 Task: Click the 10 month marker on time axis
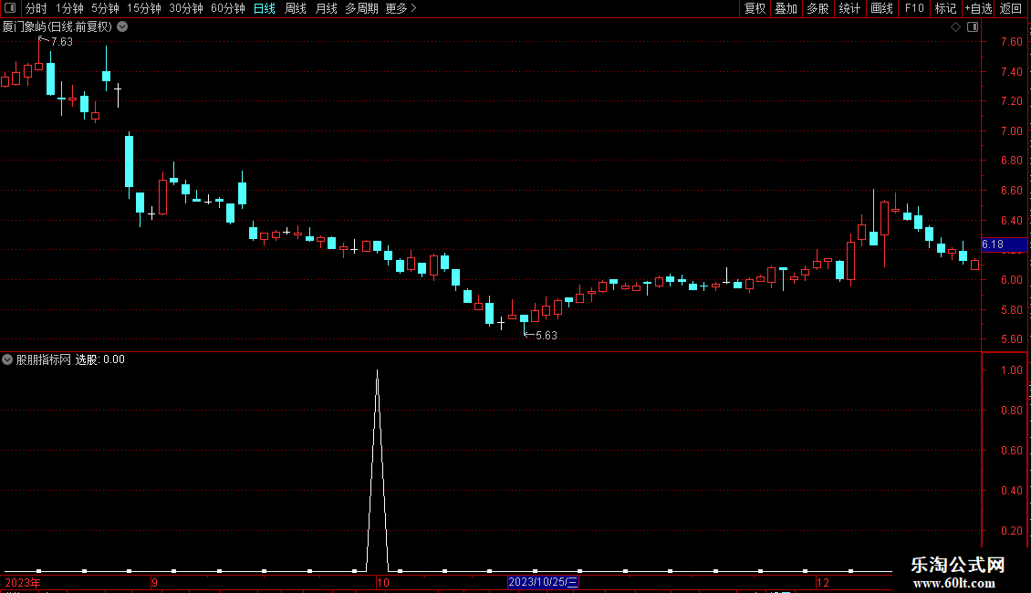tap(382, 582)
